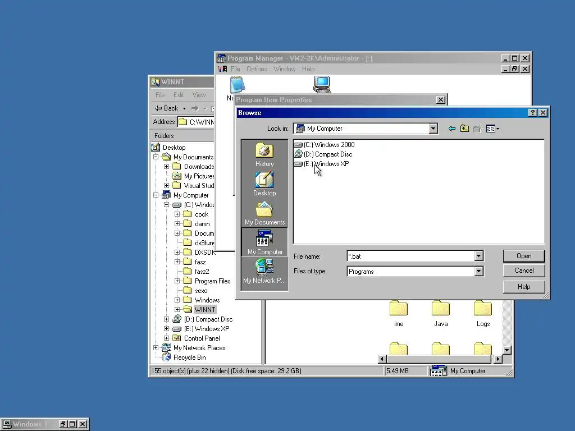Select Desktop in folder tree

[x=174, y=148]
